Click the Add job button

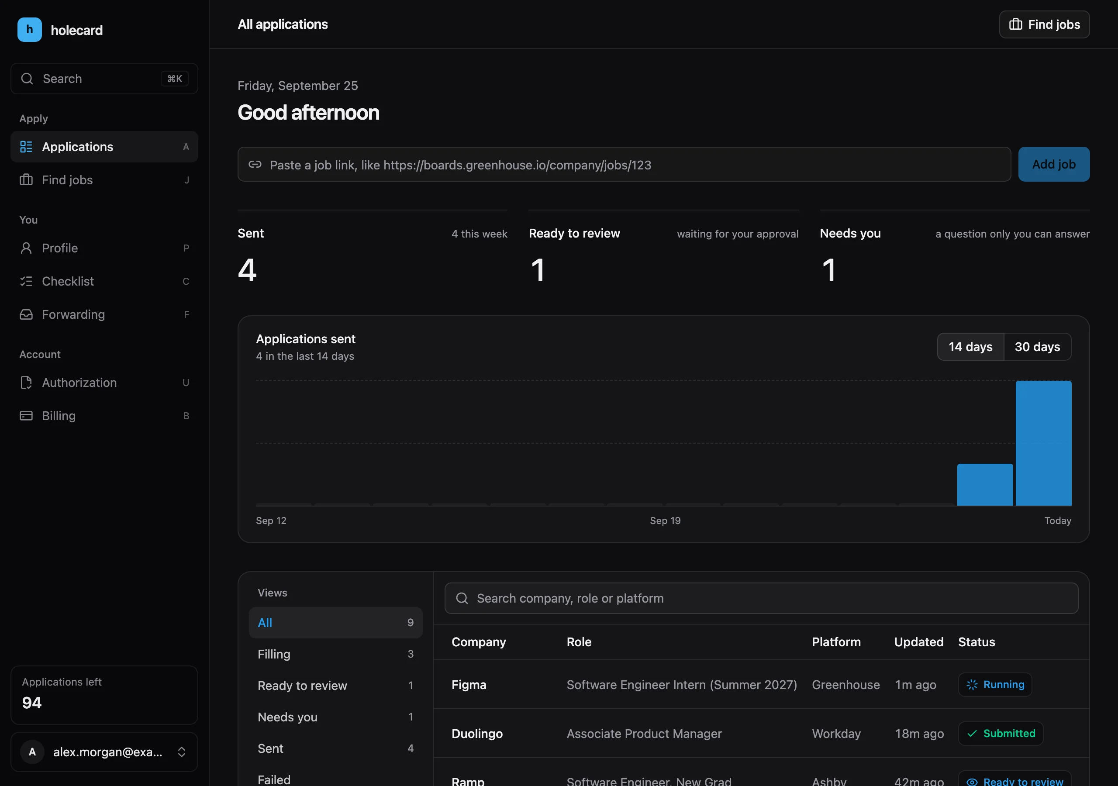click(x=1054, y=164)
